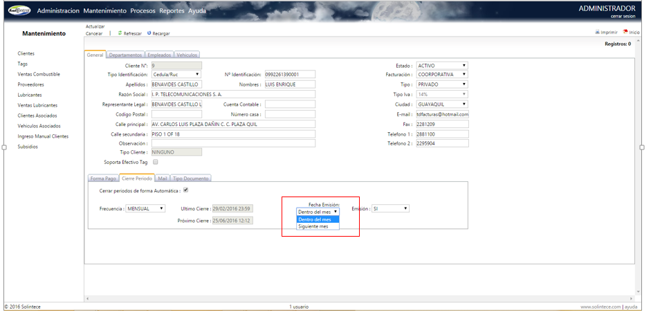This screenshot has width=651, height=319.
Task: Expand the Estado ACTIVO dropdown
Action: click(441, 66)
